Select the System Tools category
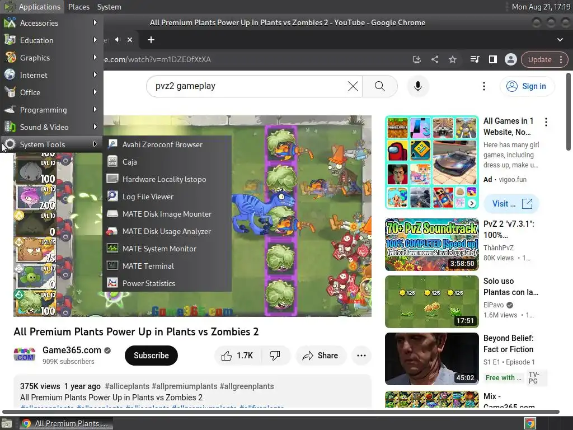The image size is (573, 430). [51, 144]
